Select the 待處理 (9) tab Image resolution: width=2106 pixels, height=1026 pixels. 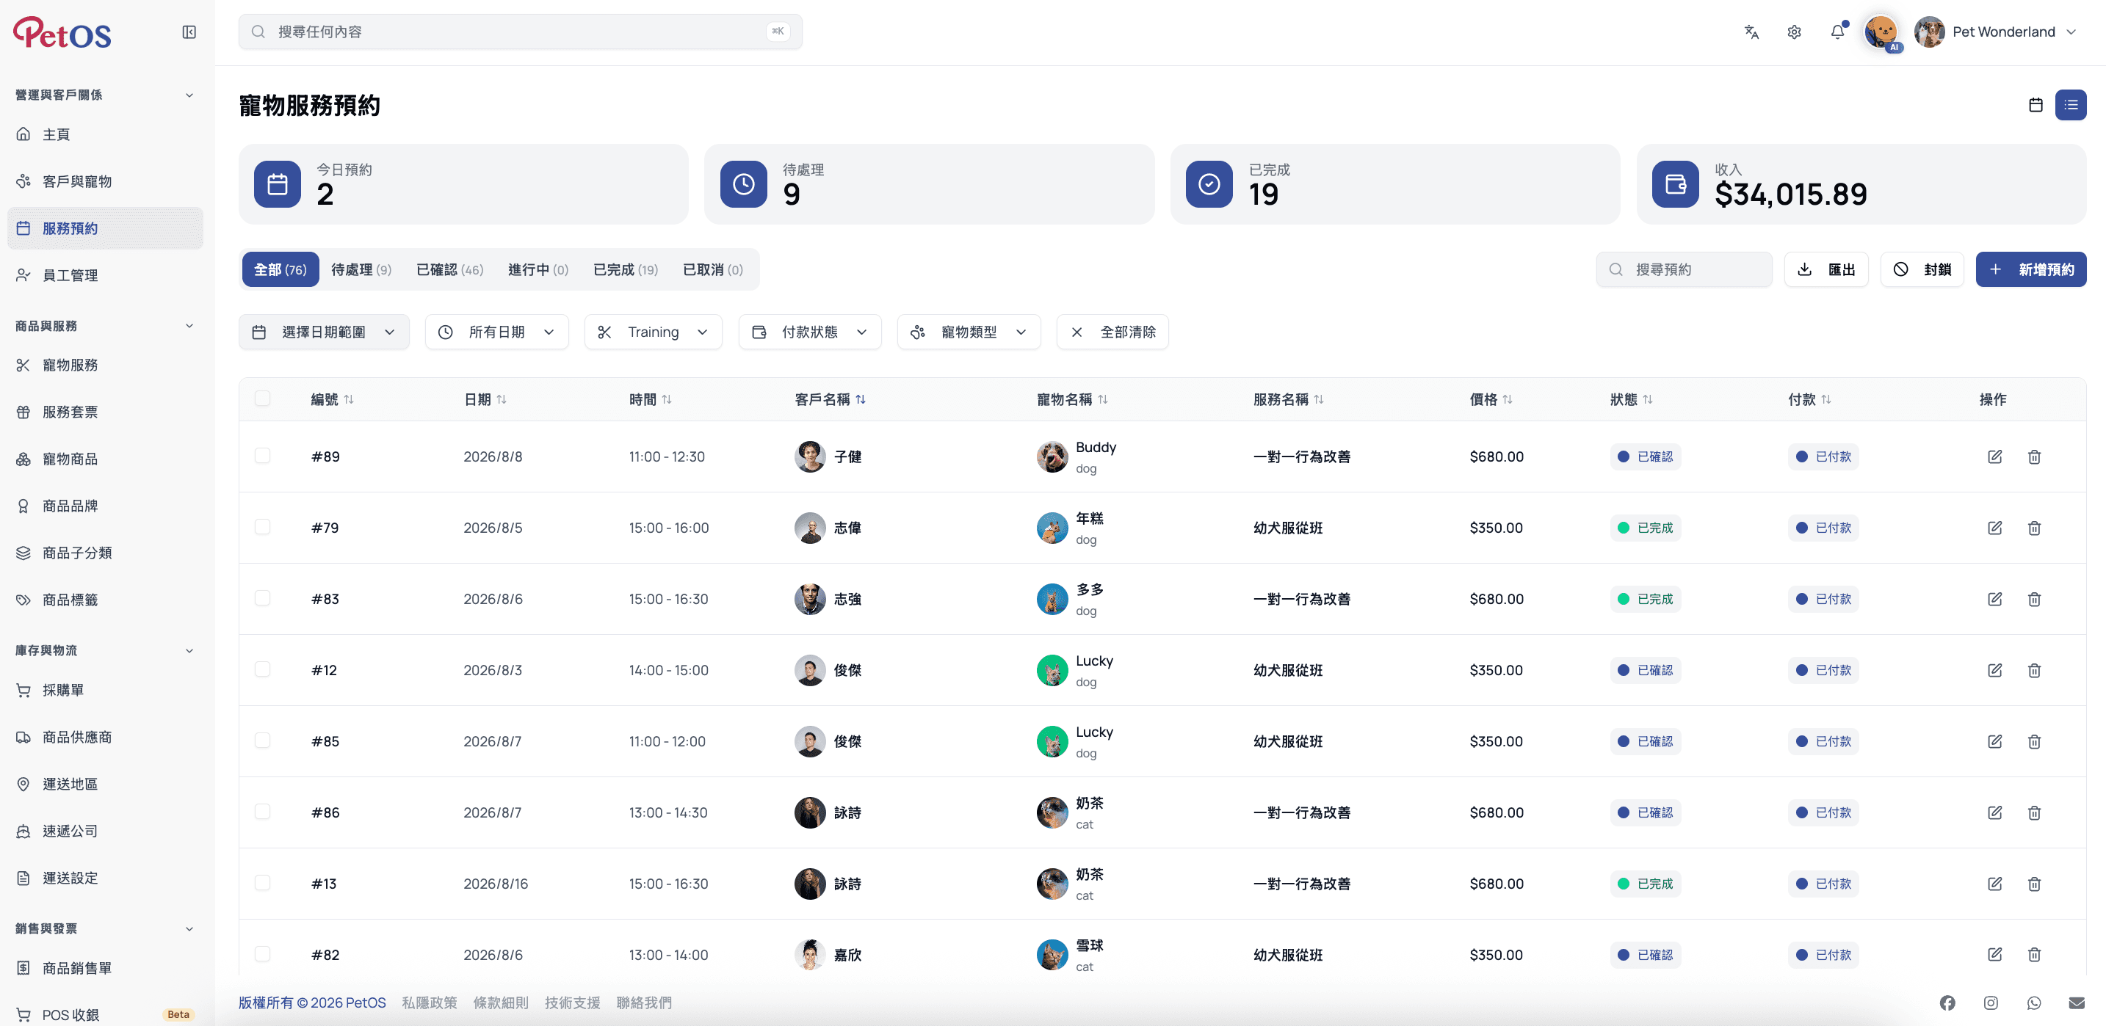click(x=361, y=269)
